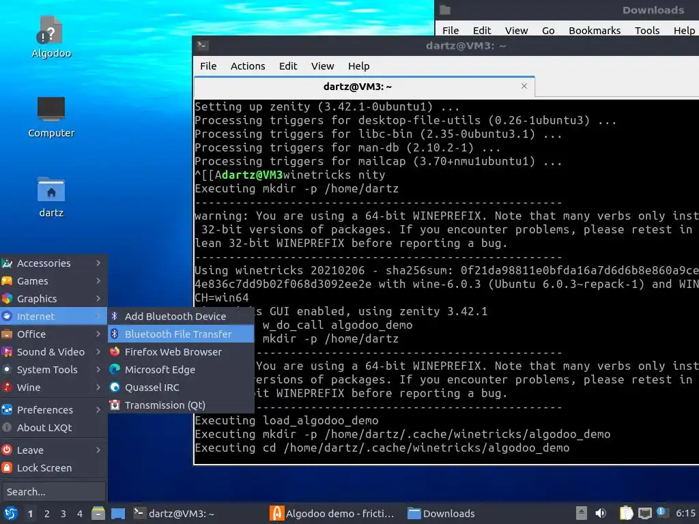Launch Firefox Web Browser
Viewport: 699px width, 524px height.
point(180,351)
